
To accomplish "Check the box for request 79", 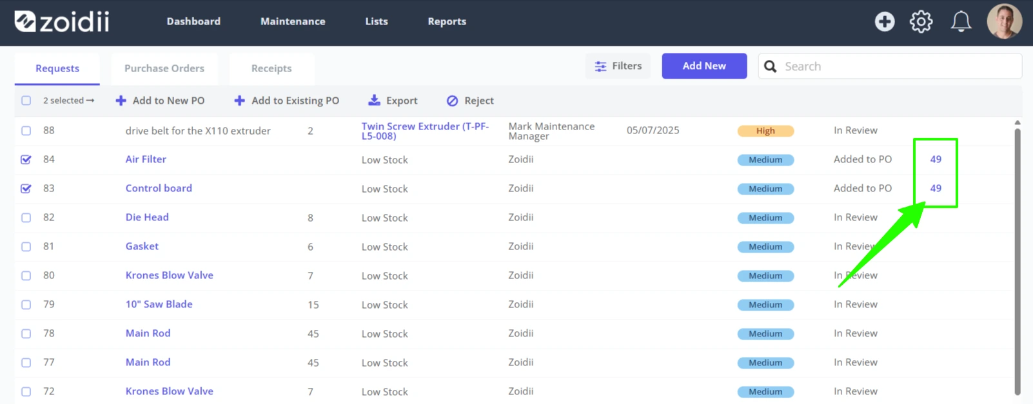I will coord(26,305).
